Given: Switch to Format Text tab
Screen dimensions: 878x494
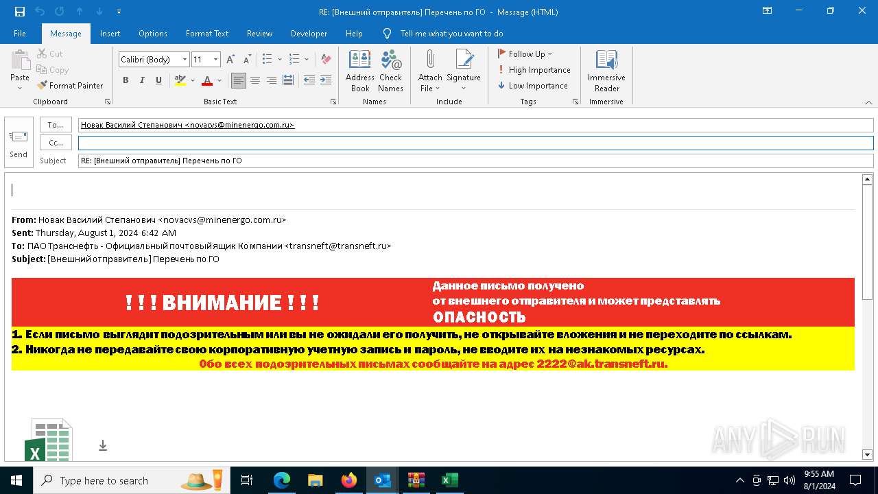Looking at the screenshot, I should coord(207,34).
